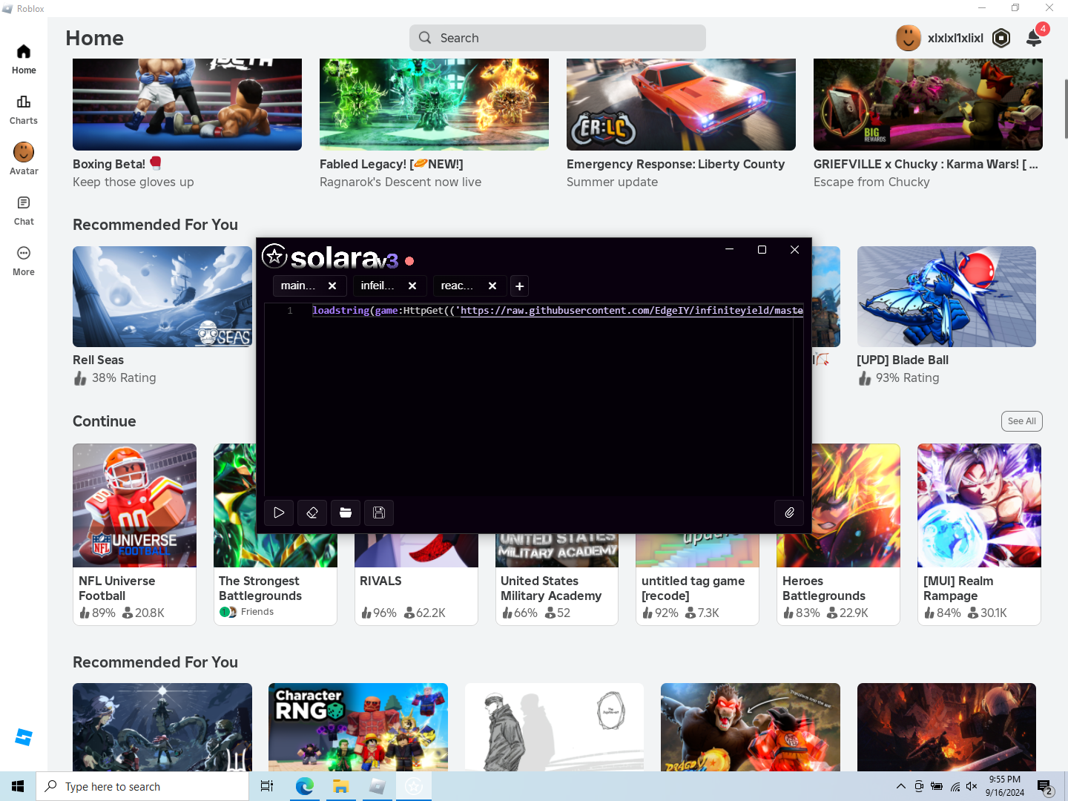The width and height of the screenshot is (1068, 801).
Task: Save the script with Solara's floppy disk icon
Action: pyautogui.click(x=379, y=512)
